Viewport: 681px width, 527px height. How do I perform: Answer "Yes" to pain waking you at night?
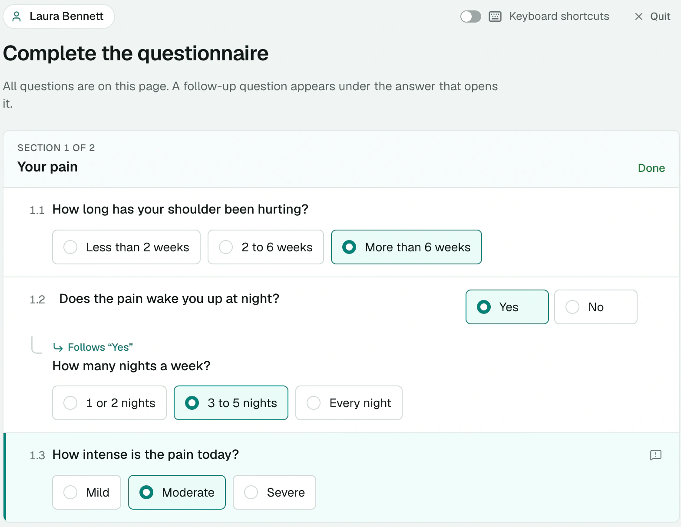coord(507,307)
